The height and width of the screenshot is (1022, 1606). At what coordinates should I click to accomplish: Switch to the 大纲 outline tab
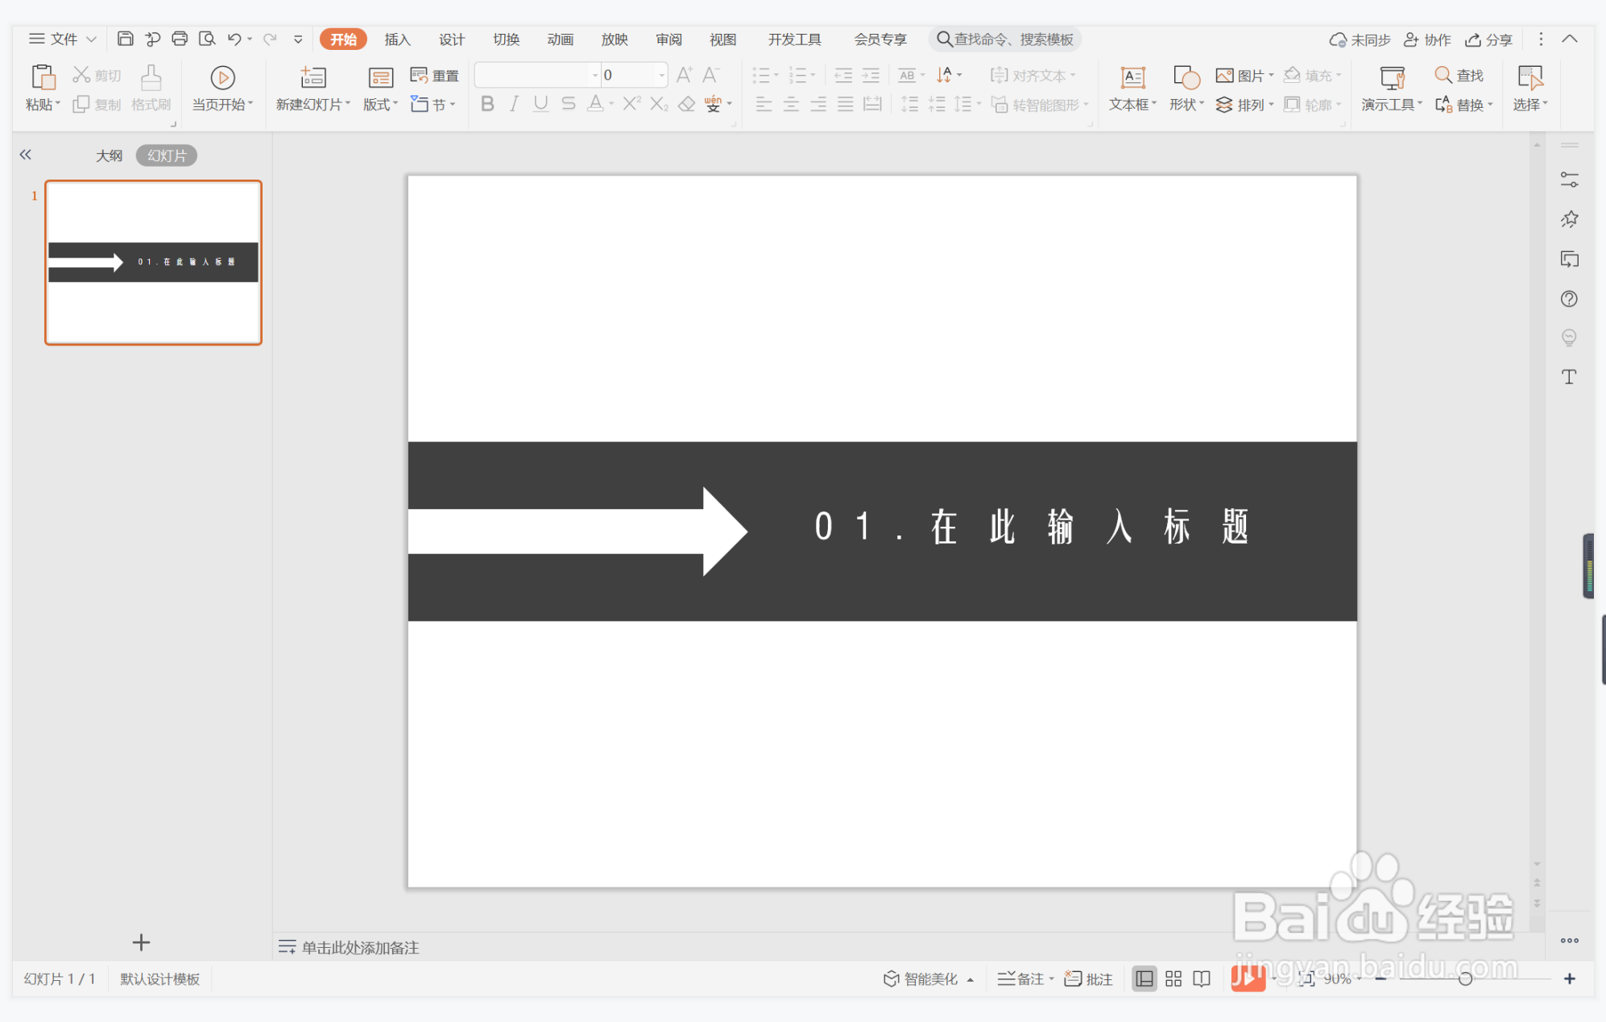click(x=109, y=155)
